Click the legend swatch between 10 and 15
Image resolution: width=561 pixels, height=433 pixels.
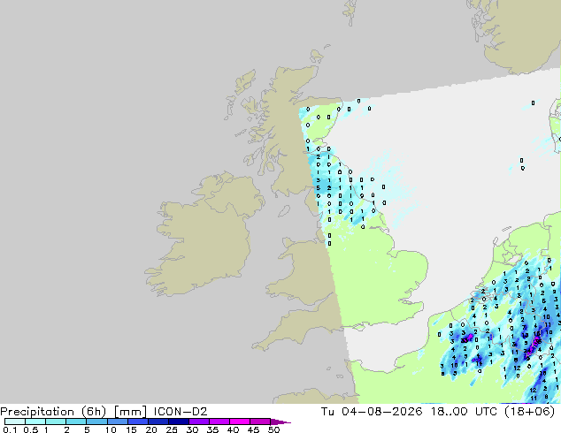118,422
